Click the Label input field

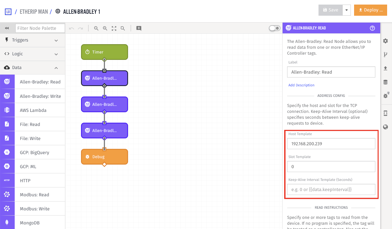click(331, 72)
